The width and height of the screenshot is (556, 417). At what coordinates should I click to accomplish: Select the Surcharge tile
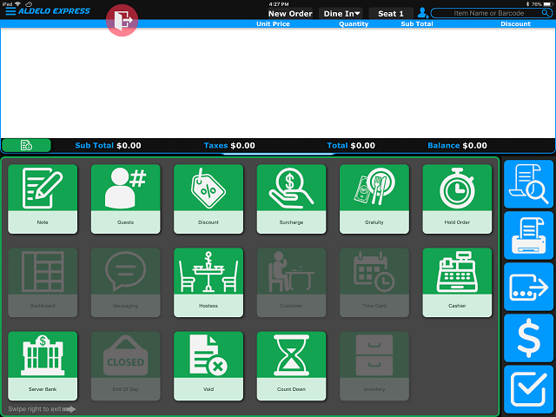(x=291, y=199)
